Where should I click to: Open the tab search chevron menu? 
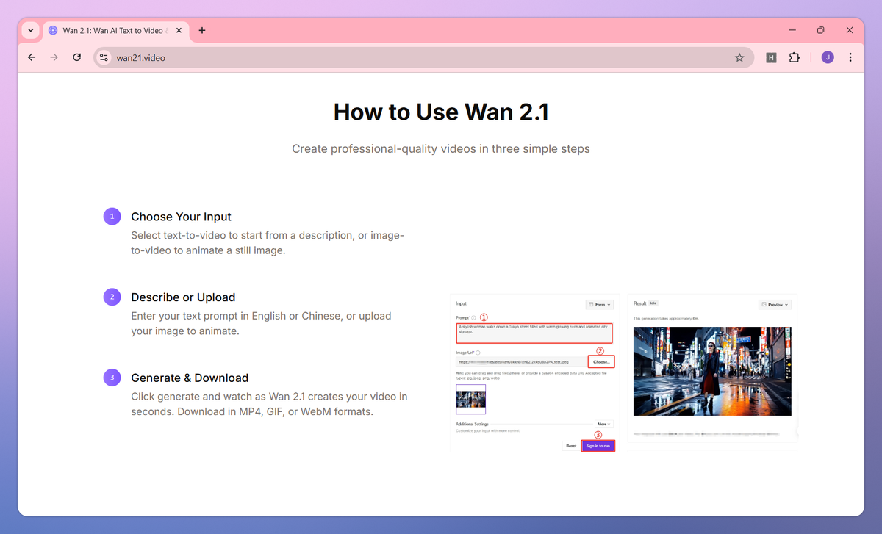point(30,30)
